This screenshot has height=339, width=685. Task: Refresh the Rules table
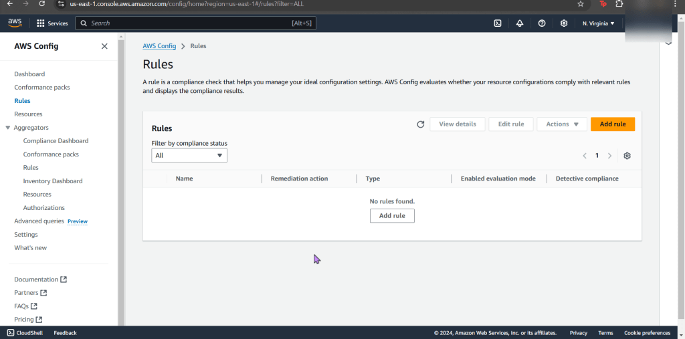(420, 124)
